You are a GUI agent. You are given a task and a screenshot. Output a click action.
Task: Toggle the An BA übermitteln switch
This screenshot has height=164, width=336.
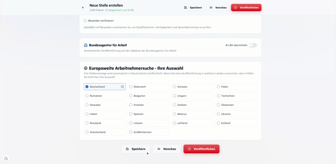coord(253,45)
